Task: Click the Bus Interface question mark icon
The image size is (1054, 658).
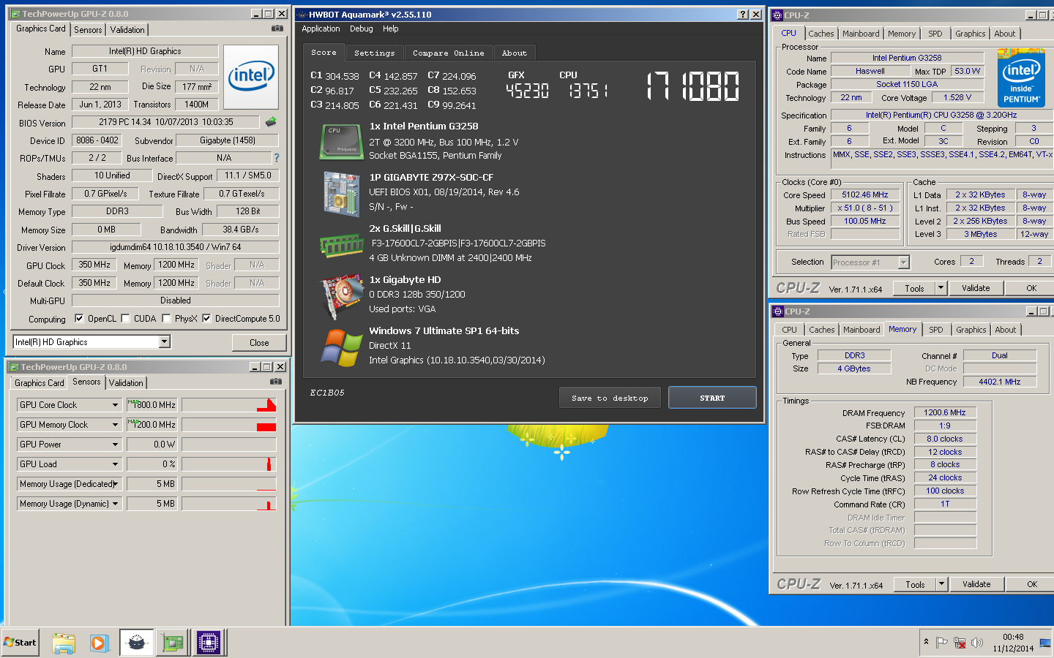Action: 276,158
